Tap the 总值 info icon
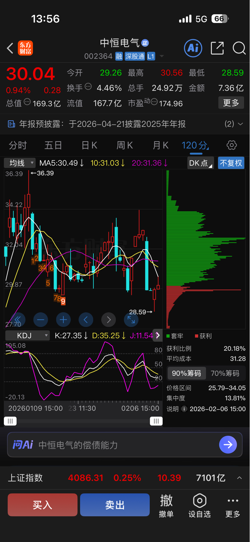 click(27, 102)
